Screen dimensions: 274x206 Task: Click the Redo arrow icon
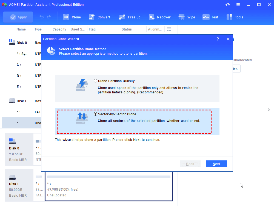49,17
